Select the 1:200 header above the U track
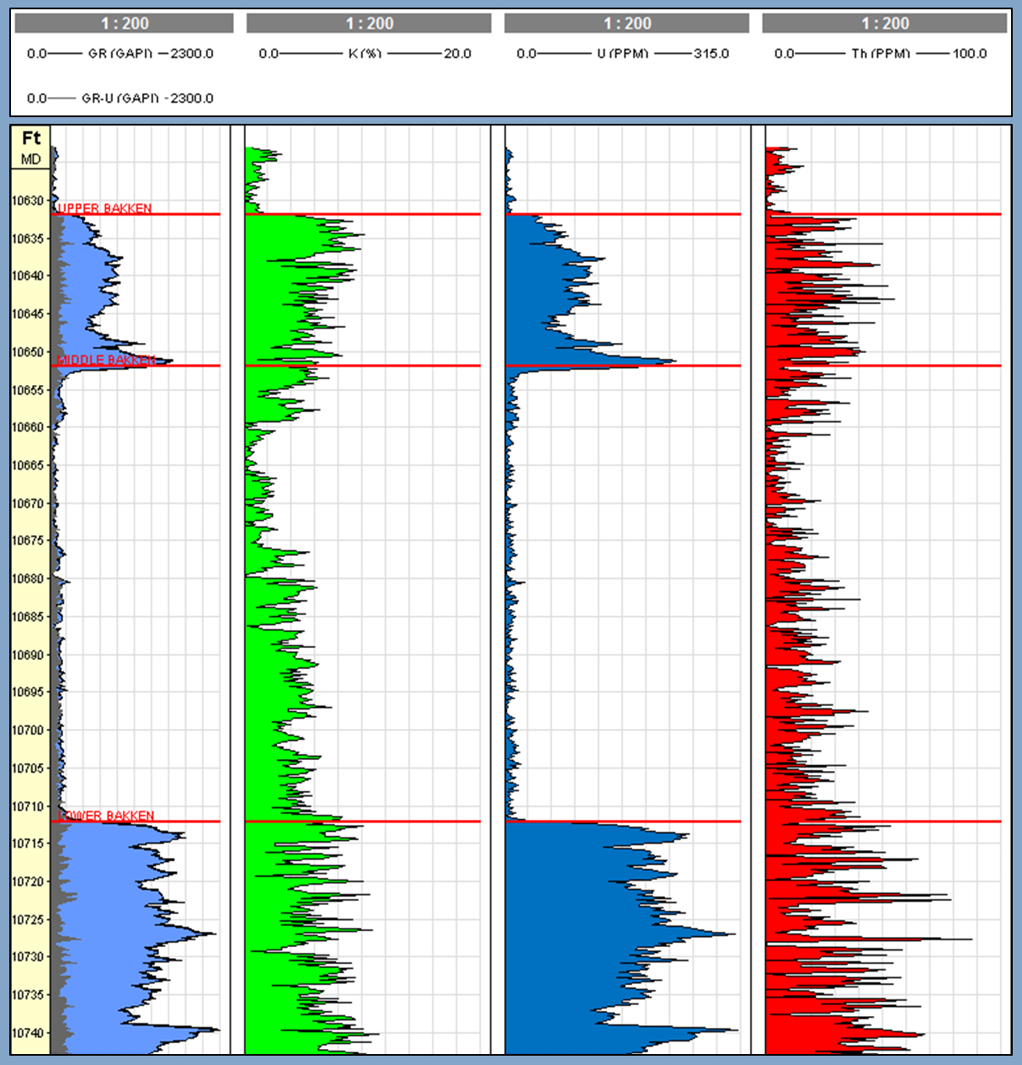The image size is (1022, 1065). click(627, 24)
